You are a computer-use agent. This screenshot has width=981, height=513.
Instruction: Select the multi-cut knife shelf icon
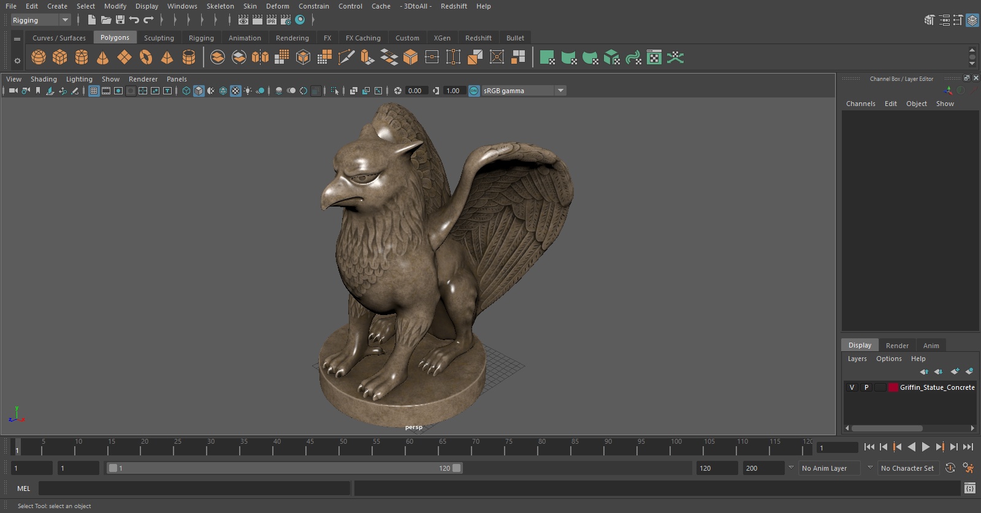[x=346, y=58]
